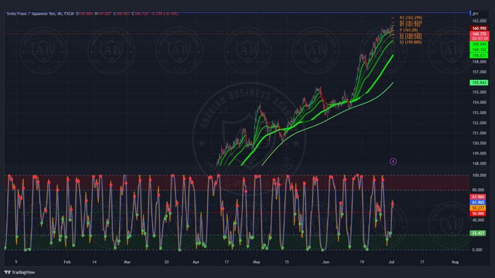
Task: Click the Aug date on time axis
Action: point(455,262)
